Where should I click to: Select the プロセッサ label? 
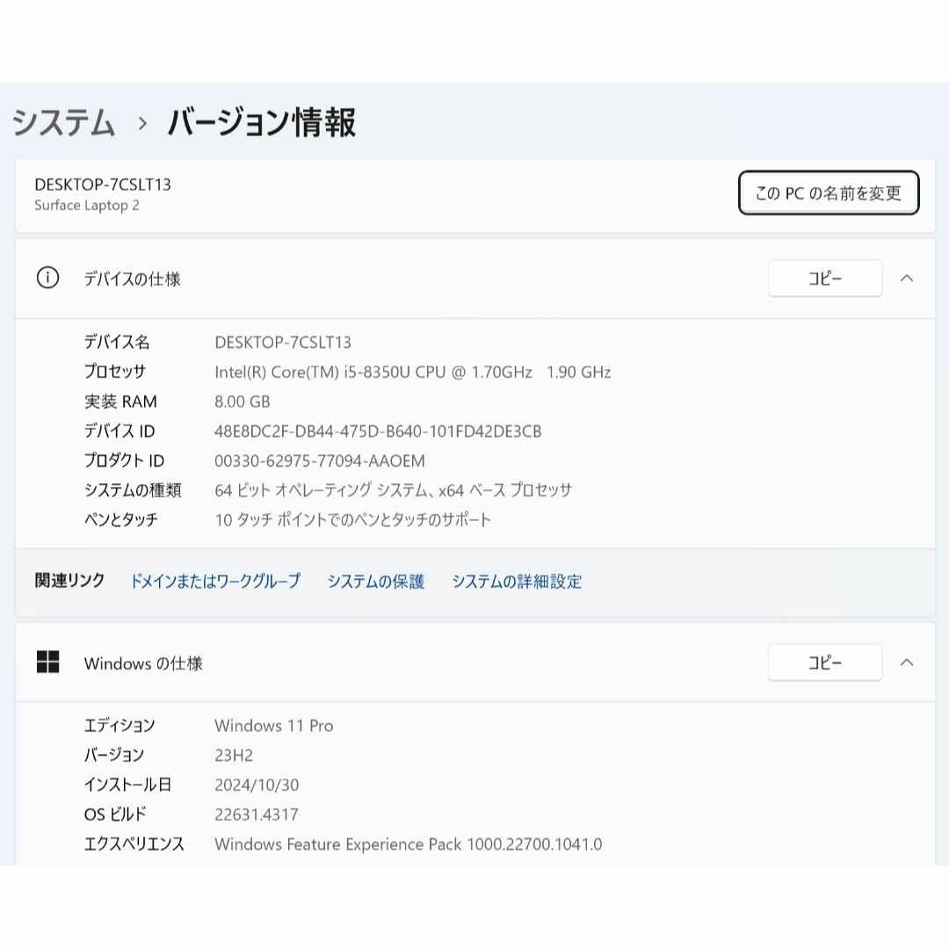click(x=114, y=372)
